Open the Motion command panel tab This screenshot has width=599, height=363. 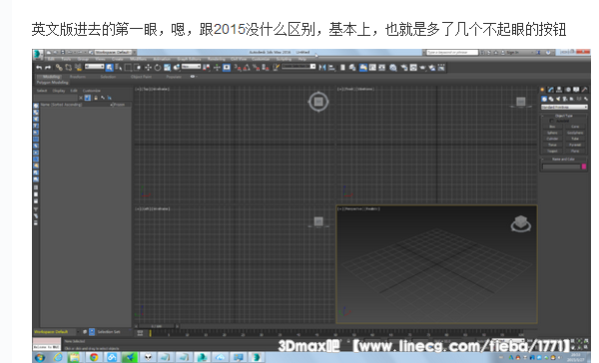(x=568, y=90)
